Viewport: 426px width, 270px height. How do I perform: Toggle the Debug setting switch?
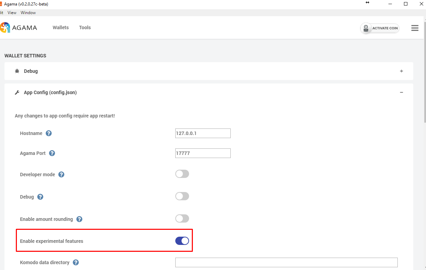[x=182, y=196]
